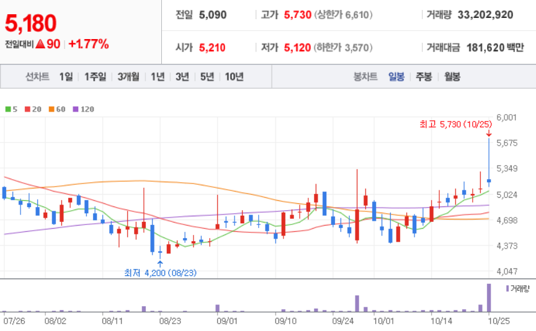The image size is (536, 331).
Task: Click the 4,373 price axis label
Action: (507, 246)
